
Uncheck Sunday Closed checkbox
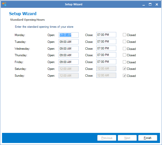click(x=124, y=75)
